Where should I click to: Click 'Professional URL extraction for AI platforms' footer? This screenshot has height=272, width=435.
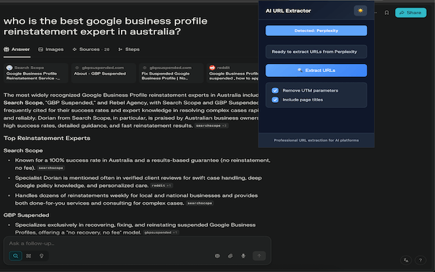coord(316,140)
